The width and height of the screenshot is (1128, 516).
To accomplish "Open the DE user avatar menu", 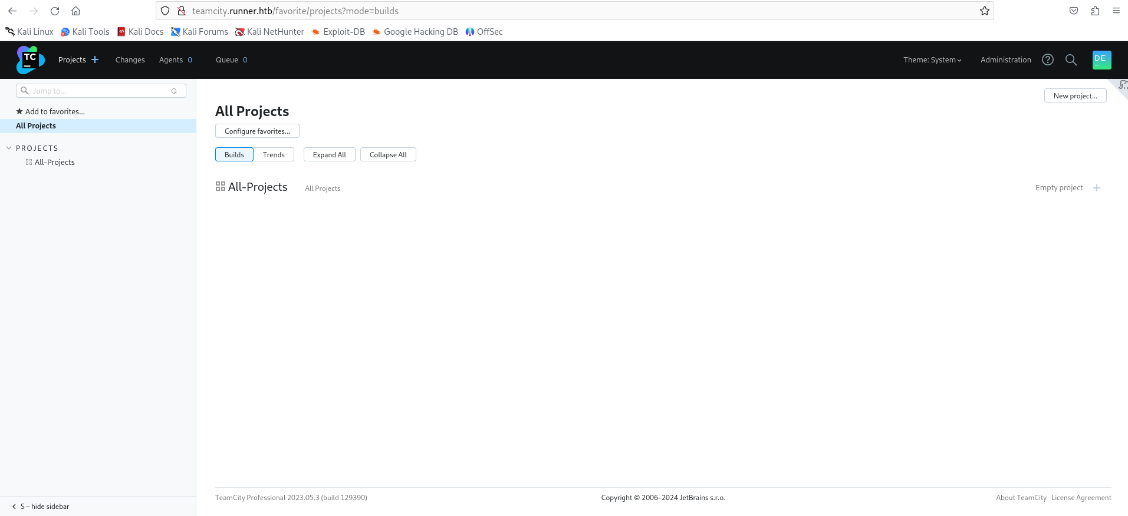I will click(x=1101, y=59).
